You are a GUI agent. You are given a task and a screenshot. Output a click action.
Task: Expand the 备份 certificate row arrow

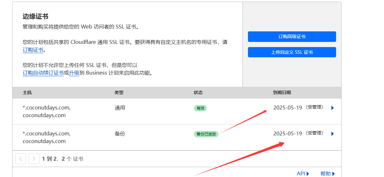pos(332,133)
